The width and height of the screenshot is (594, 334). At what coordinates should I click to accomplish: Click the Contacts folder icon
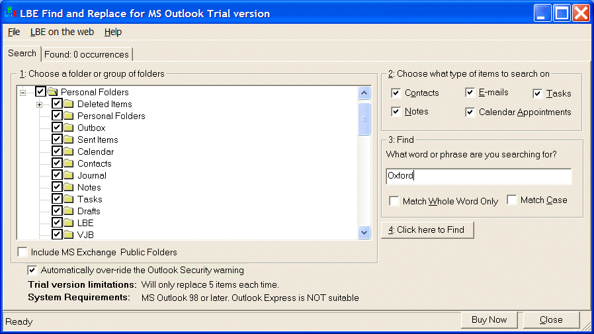point(69,163)
